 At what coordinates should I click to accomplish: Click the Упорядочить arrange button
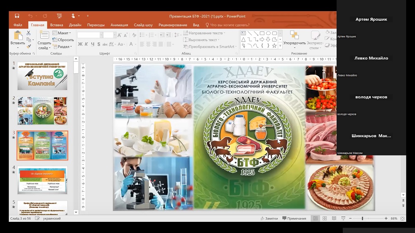pyautogui.click(x=294, y=40)
